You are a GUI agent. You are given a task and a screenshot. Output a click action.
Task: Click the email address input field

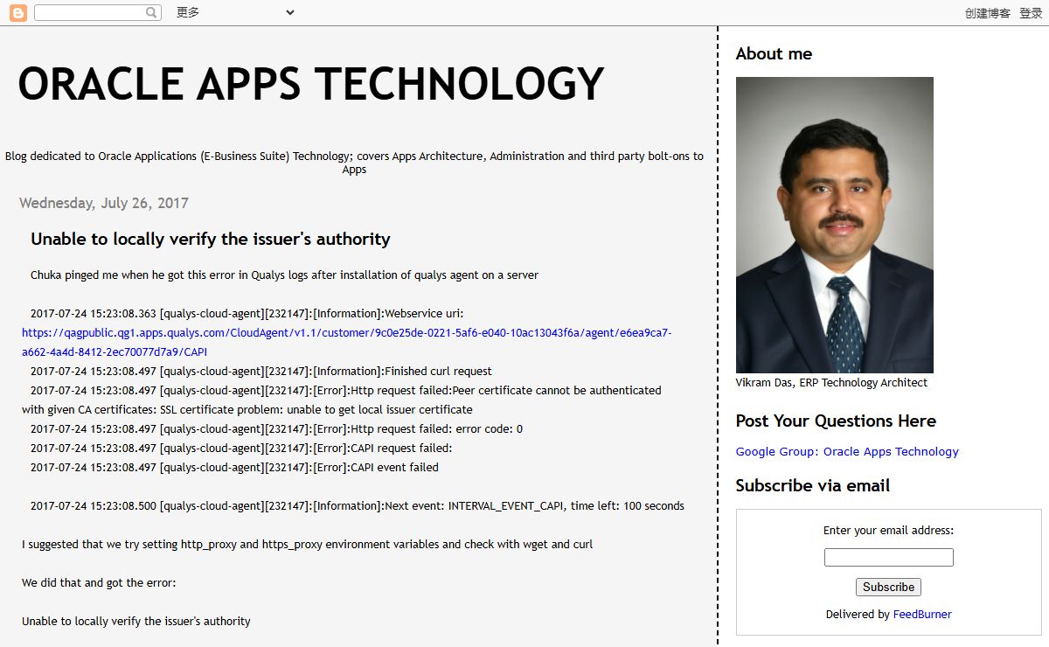coord(889,558)
